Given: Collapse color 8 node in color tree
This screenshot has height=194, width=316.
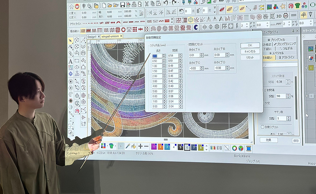Looking at the screenshot, I should (306, 68).
